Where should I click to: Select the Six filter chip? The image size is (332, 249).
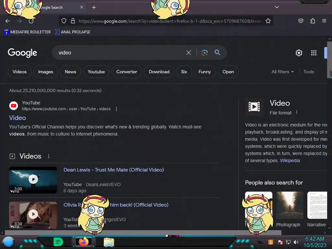point(184,72)
